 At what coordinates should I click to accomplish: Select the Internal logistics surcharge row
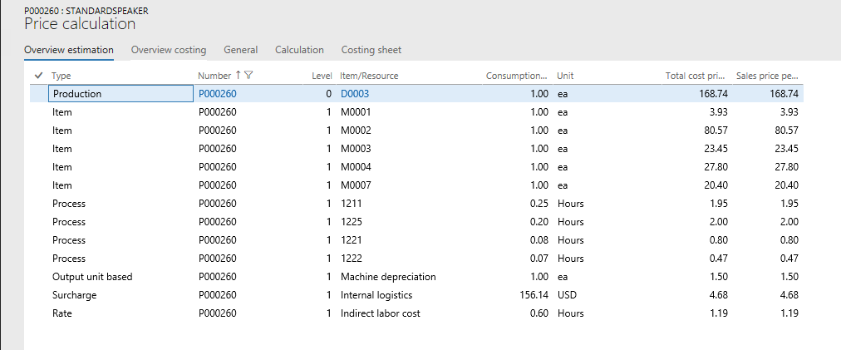click(x=376, y=295)
